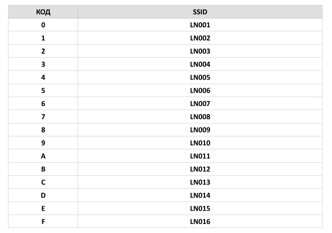
Task: Select the LN010 SSID cell
Action: (x=200, y=143)
